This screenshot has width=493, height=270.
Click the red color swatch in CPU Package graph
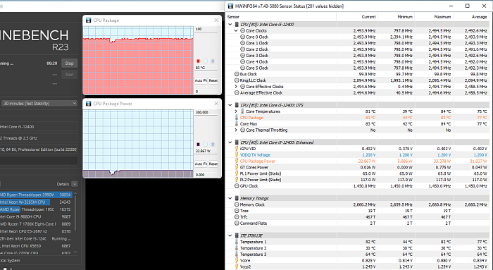click(x=198, y=61)
